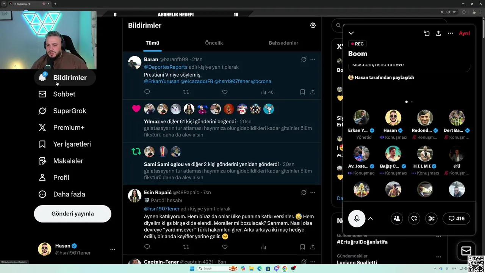Viewport: 485px width, 273px height.
Task: Open H I L M I speaker avatar in Space
Action: 425,154
